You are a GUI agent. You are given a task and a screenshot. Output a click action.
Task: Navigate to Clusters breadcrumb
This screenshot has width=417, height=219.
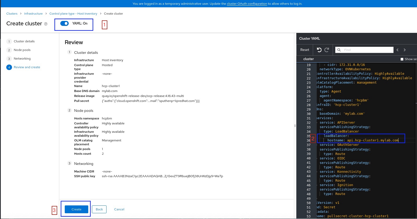[12, 14]
